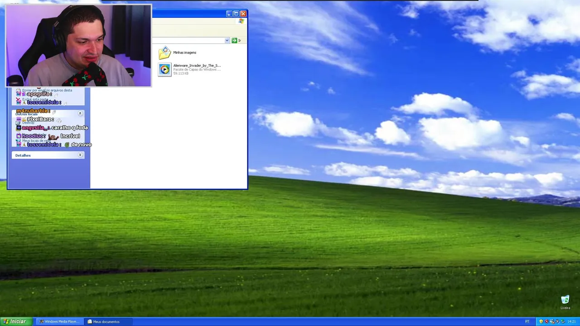
Task: Click the green Ir arrow button
Action: [234, 40]
